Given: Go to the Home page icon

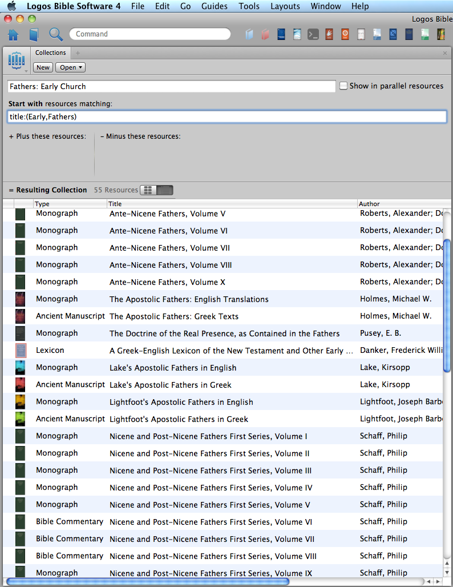Looking at the screenshot, I should 13,35.
